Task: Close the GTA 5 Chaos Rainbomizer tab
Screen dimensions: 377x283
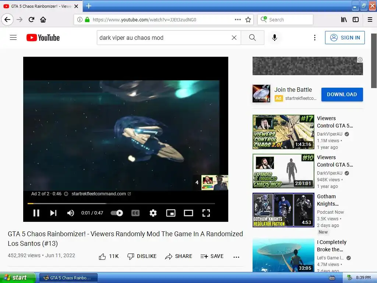Action: coord(76,6)
